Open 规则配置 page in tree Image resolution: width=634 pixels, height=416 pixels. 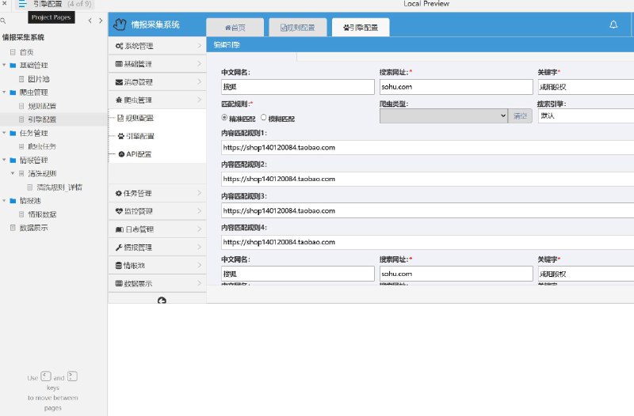click(42, 106)
